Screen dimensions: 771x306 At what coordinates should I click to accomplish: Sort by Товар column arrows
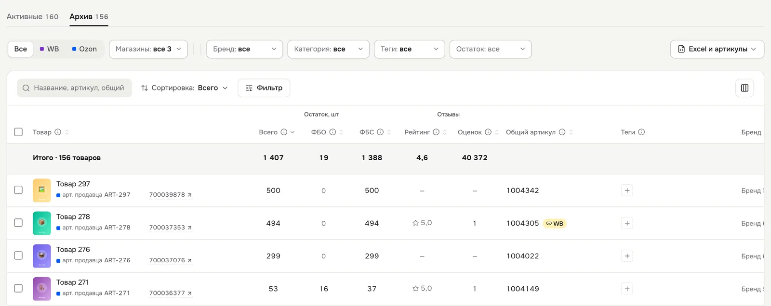tap(66, 132)
